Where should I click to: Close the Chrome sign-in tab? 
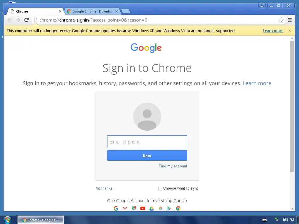60,11
